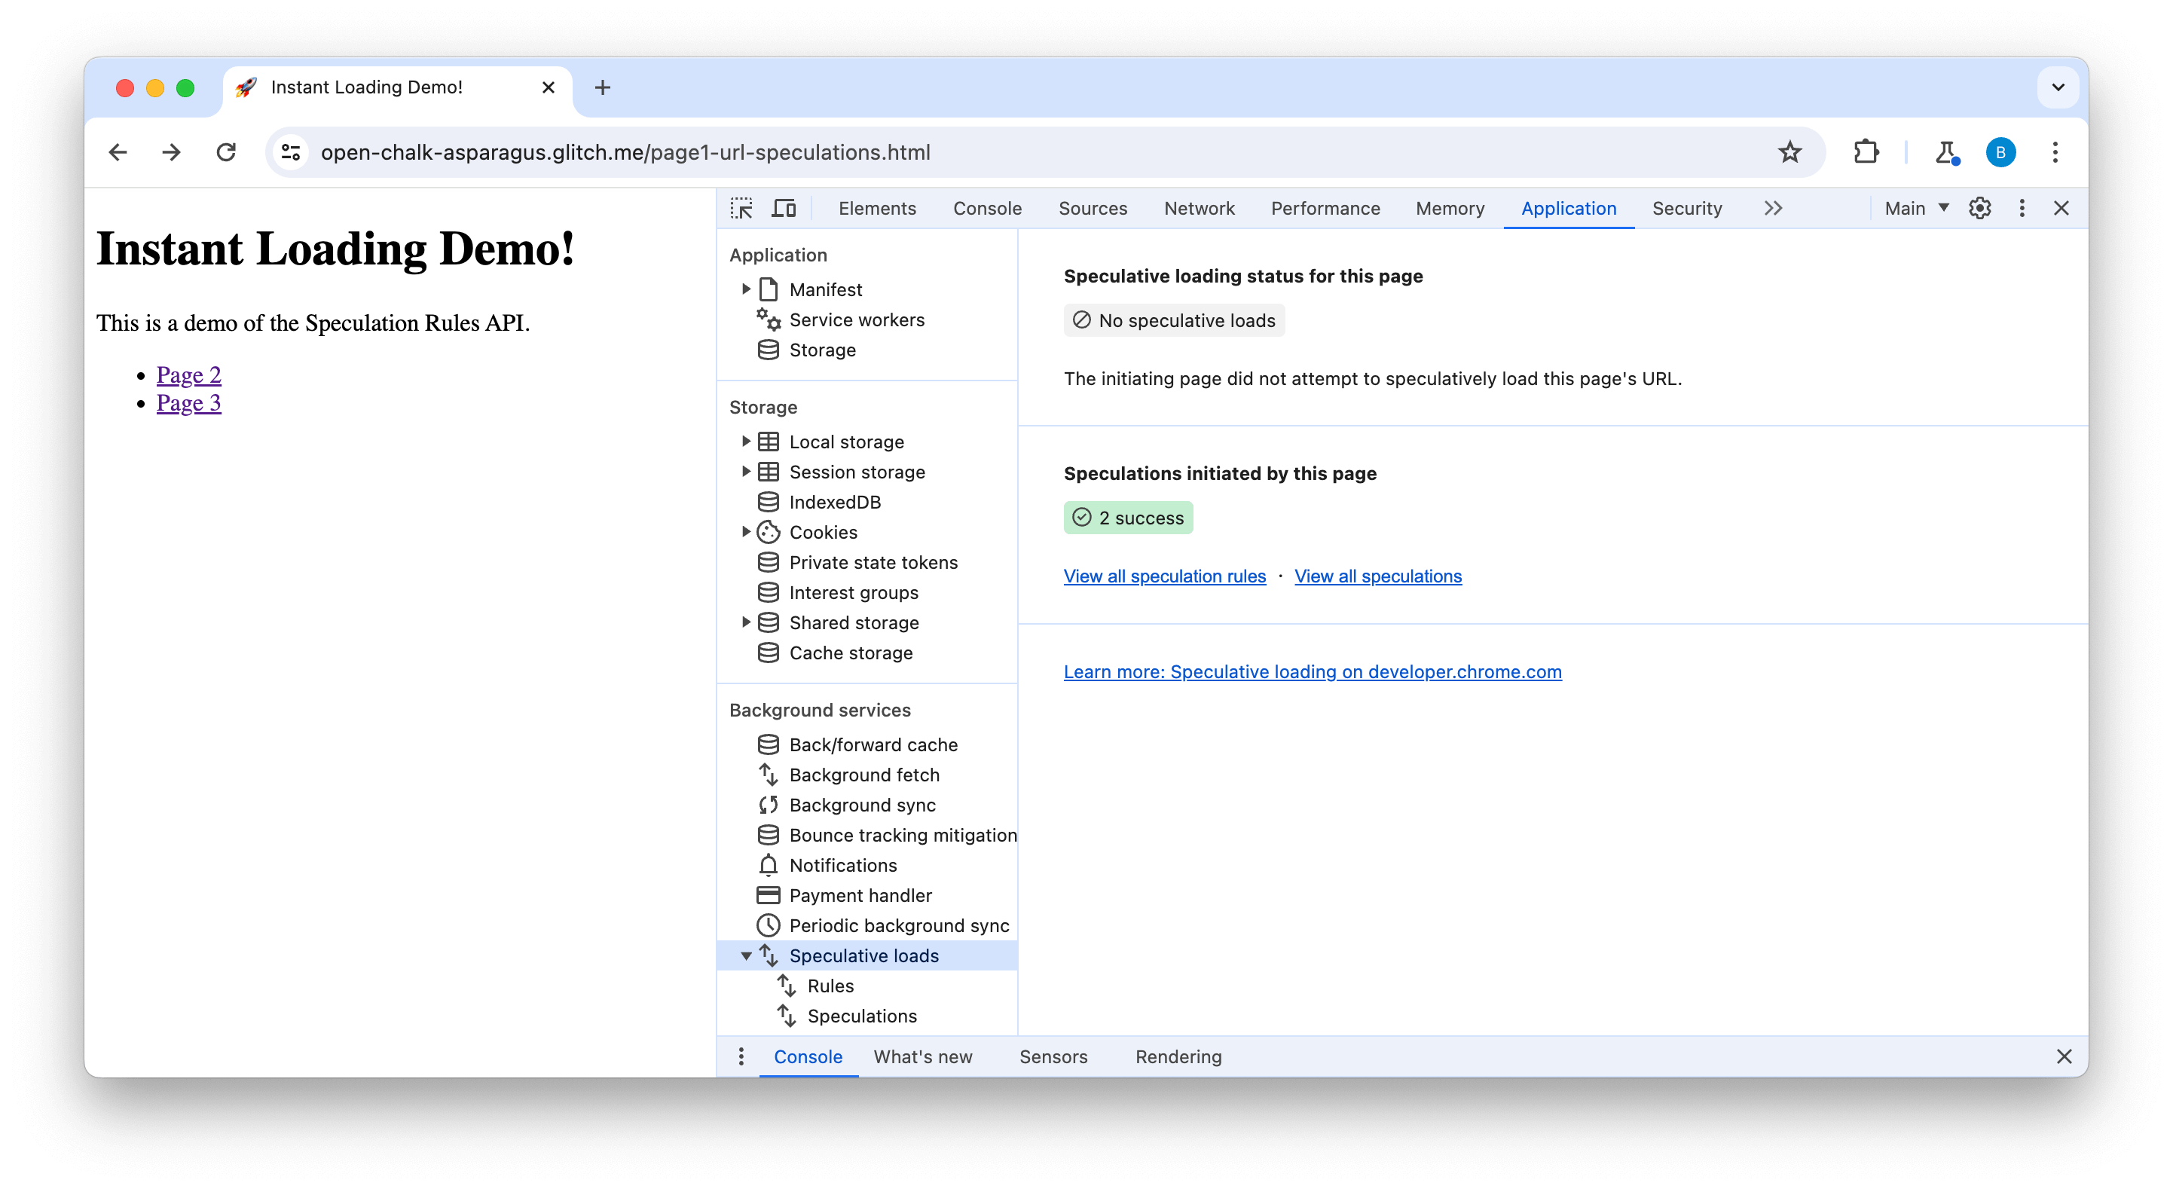Screen dimensions: 2173x1189
Task: Click View all speculations link
Action: coord(1378,576)
